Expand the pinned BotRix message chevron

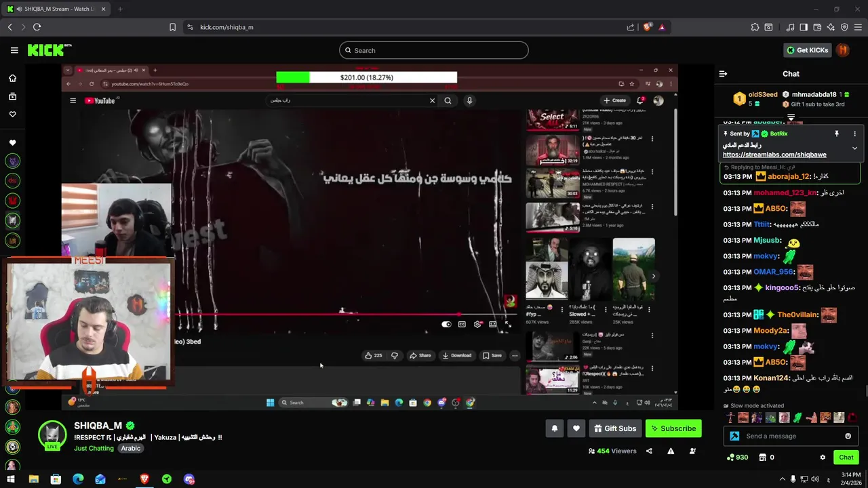pos(854,148)
